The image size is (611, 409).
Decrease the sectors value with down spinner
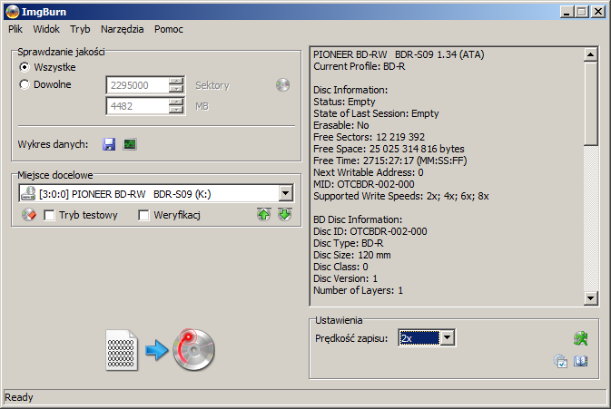176,89
